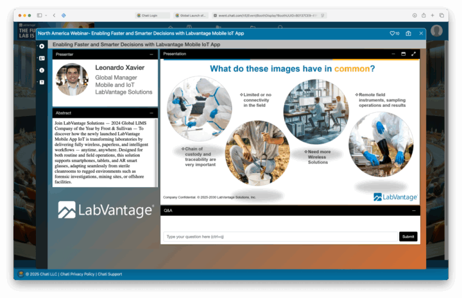Open the question mark help sidebar icon

tap(42, 82)
